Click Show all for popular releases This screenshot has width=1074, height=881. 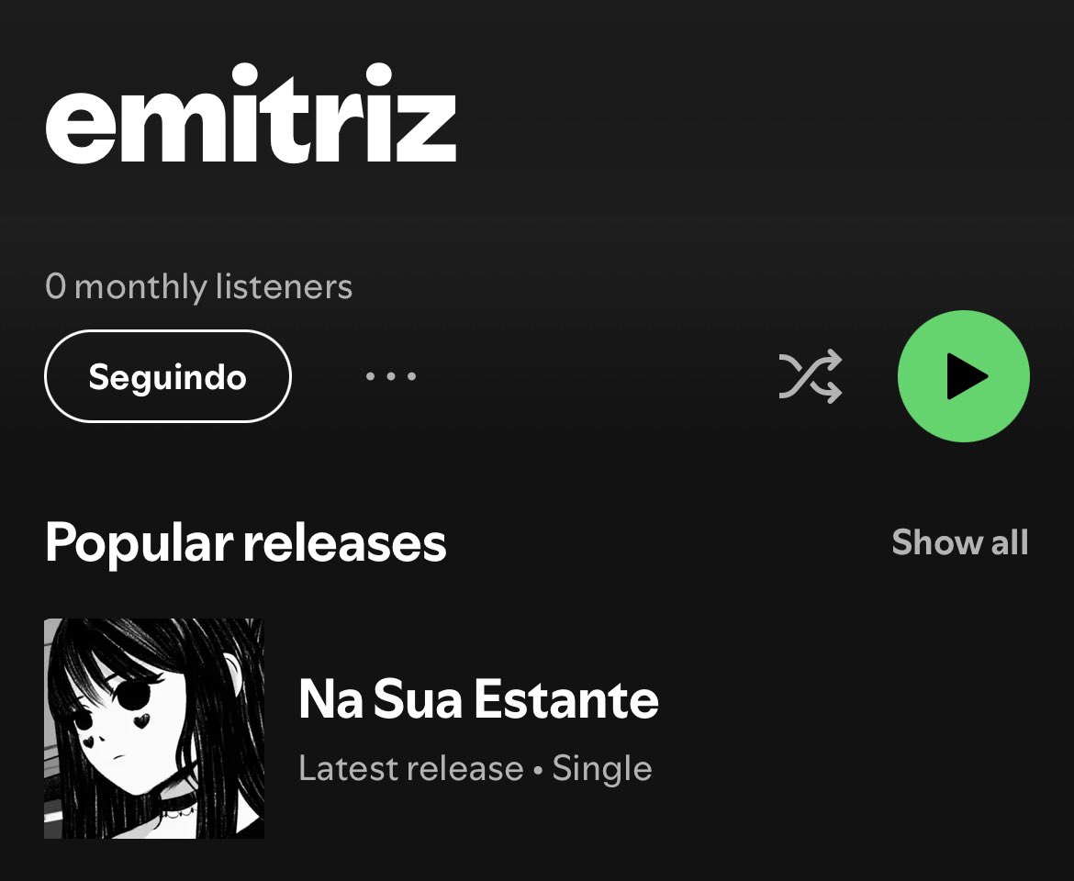click(x=959, y=542)
